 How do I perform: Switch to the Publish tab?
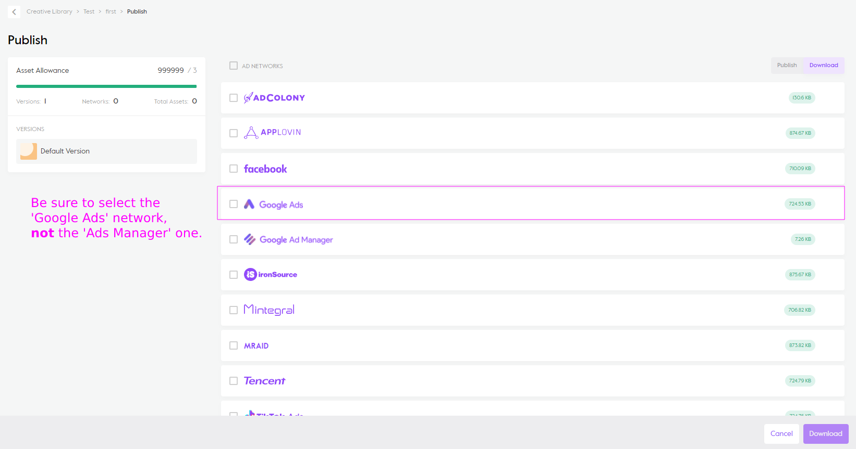tap(787, 65)
